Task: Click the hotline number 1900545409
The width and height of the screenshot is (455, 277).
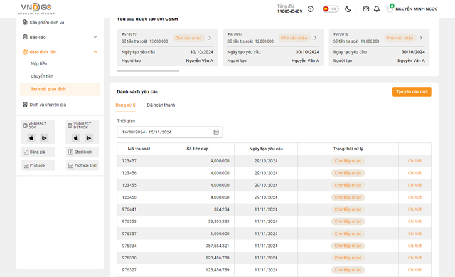Action: (x=289, y=11)
